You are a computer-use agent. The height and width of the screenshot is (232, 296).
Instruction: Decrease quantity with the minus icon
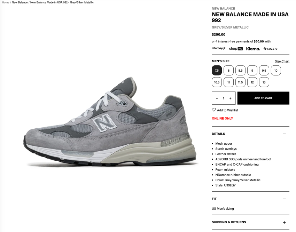tap(217, 98)
